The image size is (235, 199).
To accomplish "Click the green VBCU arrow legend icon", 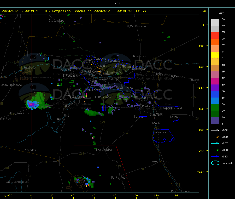I will pyautogui.click(x=215, y=150).
